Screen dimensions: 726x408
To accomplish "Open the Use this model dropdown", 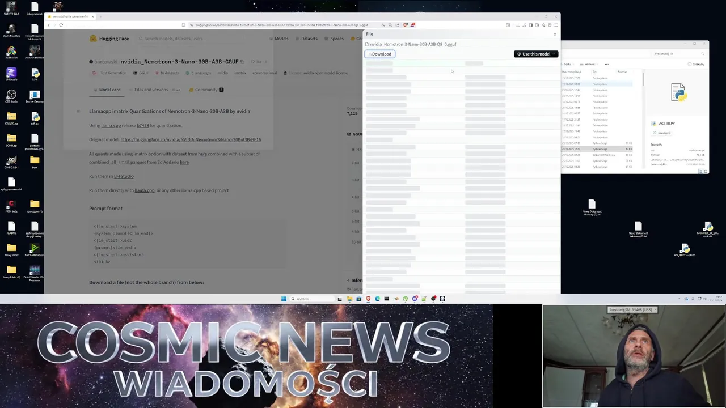I will 536,54.
